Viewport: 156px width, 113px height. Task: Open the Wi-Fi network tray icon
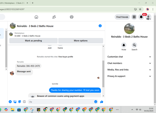pos(137,110)
